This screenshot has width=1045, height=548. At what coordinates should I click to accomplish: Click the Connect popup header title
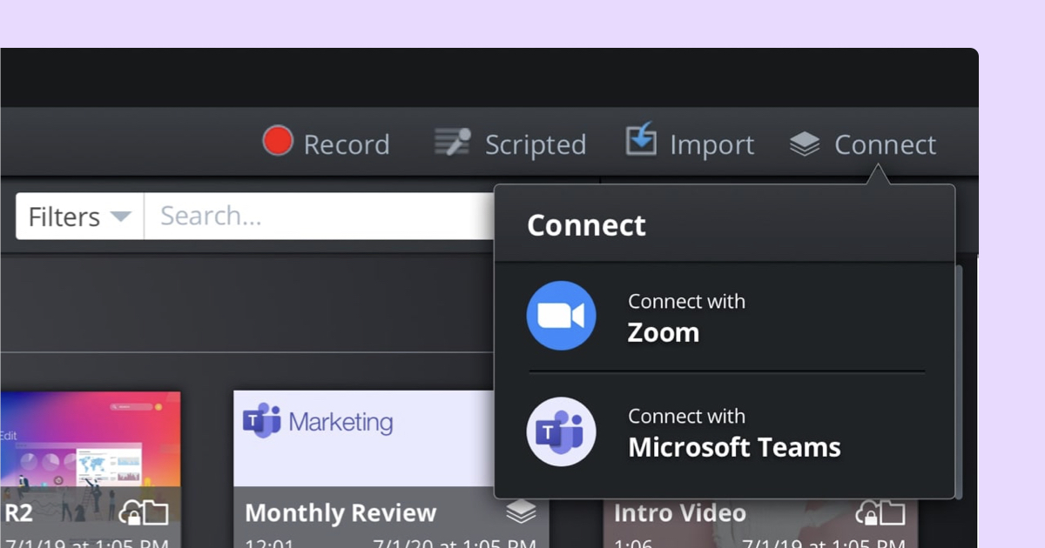click(x=586, y=225)
